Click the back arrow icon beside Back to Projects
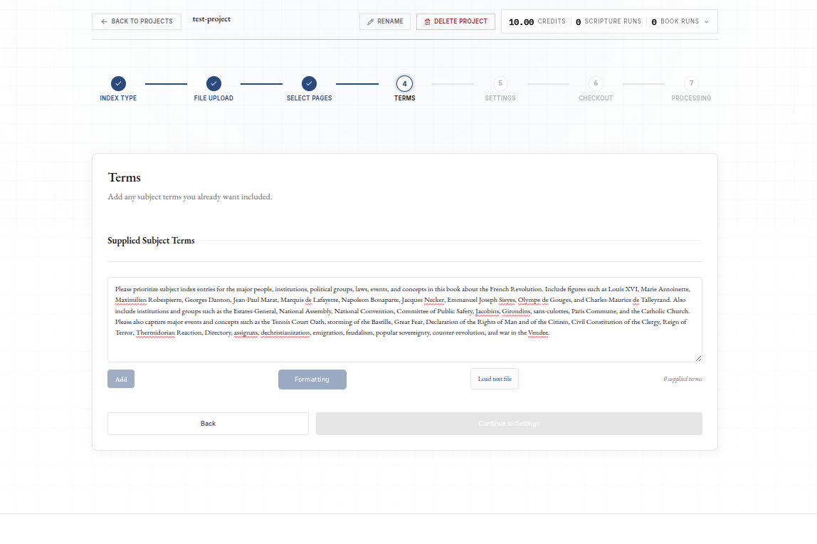The height and width of the screenshot is (544, 817). [x=104, y=21]
